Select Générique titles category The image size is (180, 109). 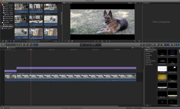(x=148, y=59)
